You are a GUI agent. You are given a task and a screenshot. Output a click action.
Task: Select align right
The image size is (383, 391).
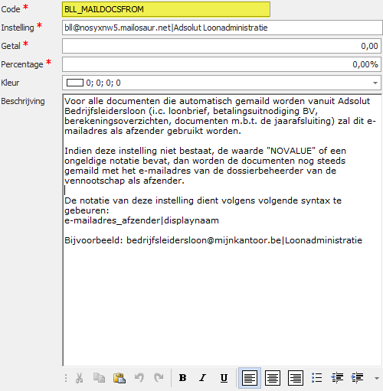click(296, 378)
